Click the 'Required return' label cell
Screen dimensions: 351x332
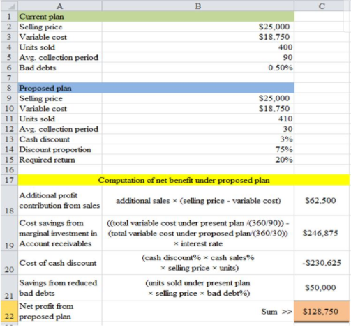tap(60, 160)
